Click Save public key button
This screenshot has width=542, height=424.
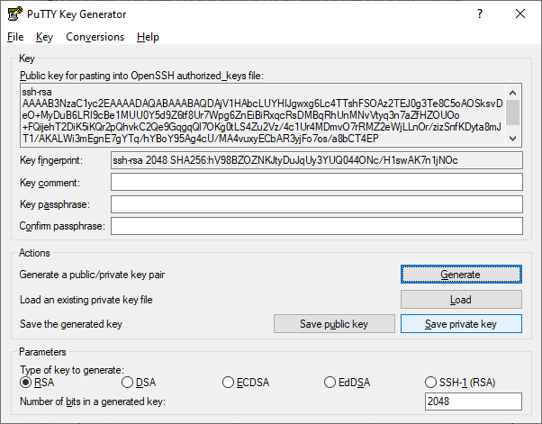[x=334, y=324]
